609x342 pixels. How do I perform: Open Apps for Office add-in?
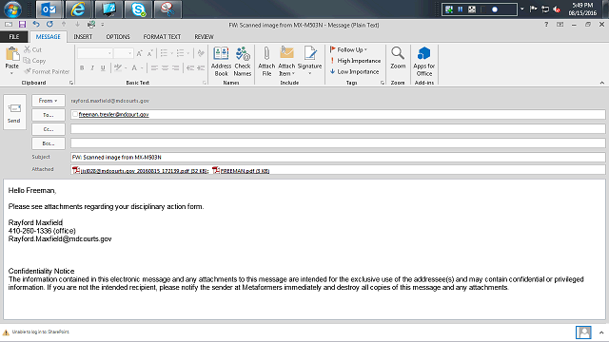pos(424,61)
